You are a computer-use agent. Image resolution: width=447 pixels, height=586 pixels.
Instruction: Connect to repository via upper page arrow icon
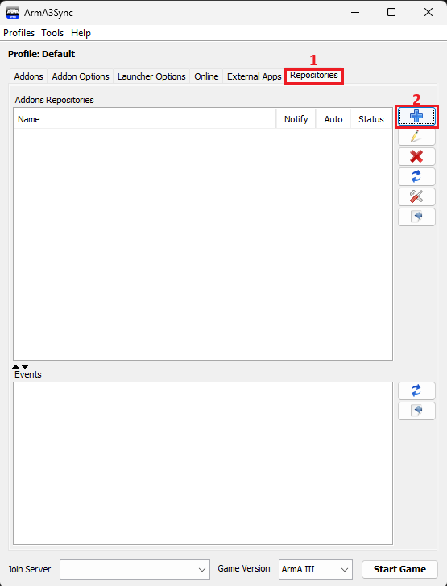[416, 217]
